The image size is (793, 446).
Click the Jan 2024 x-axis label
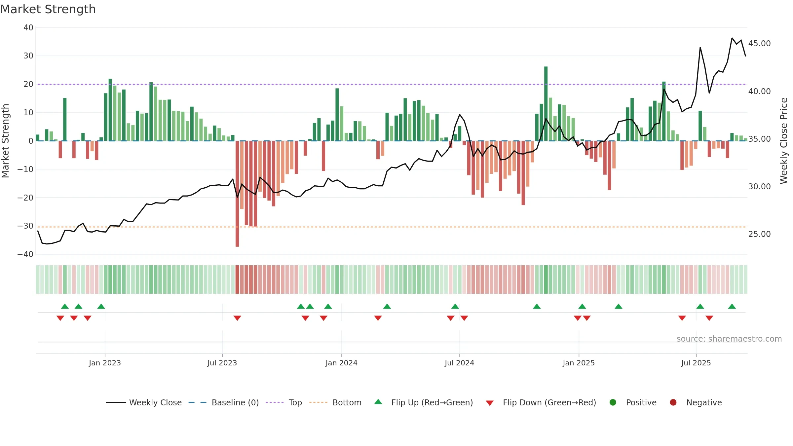341,363
